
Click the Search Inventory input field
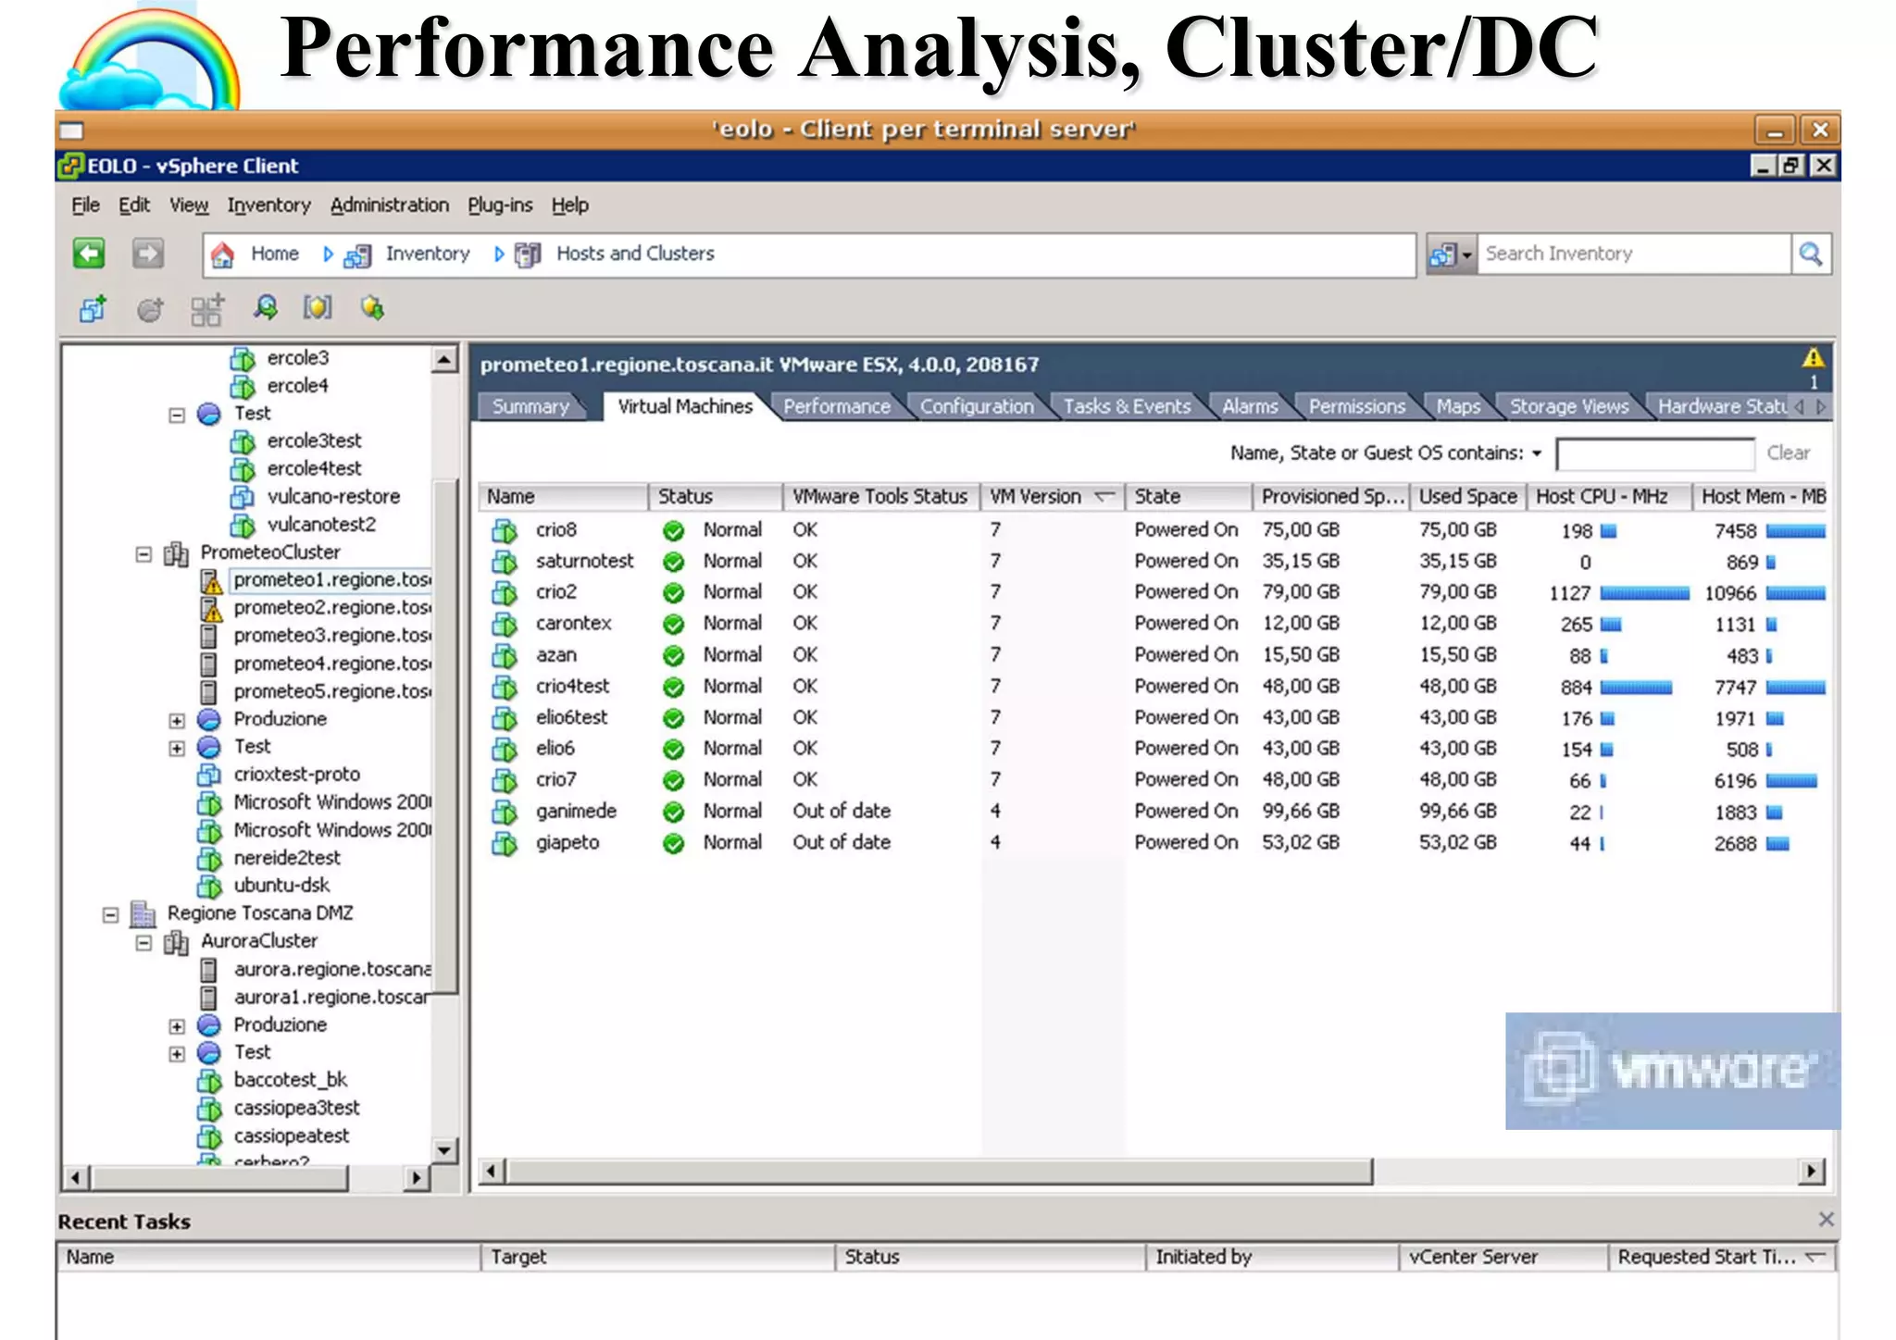tap(1634, 254)
